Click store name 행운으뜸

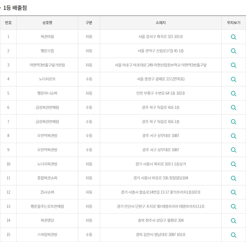[x=47, y=51]
